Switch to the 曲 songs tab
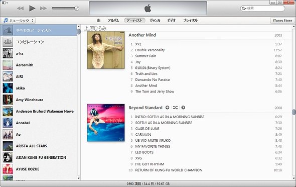The width and height of the screenshot is (296, 187). coord(98,21)
